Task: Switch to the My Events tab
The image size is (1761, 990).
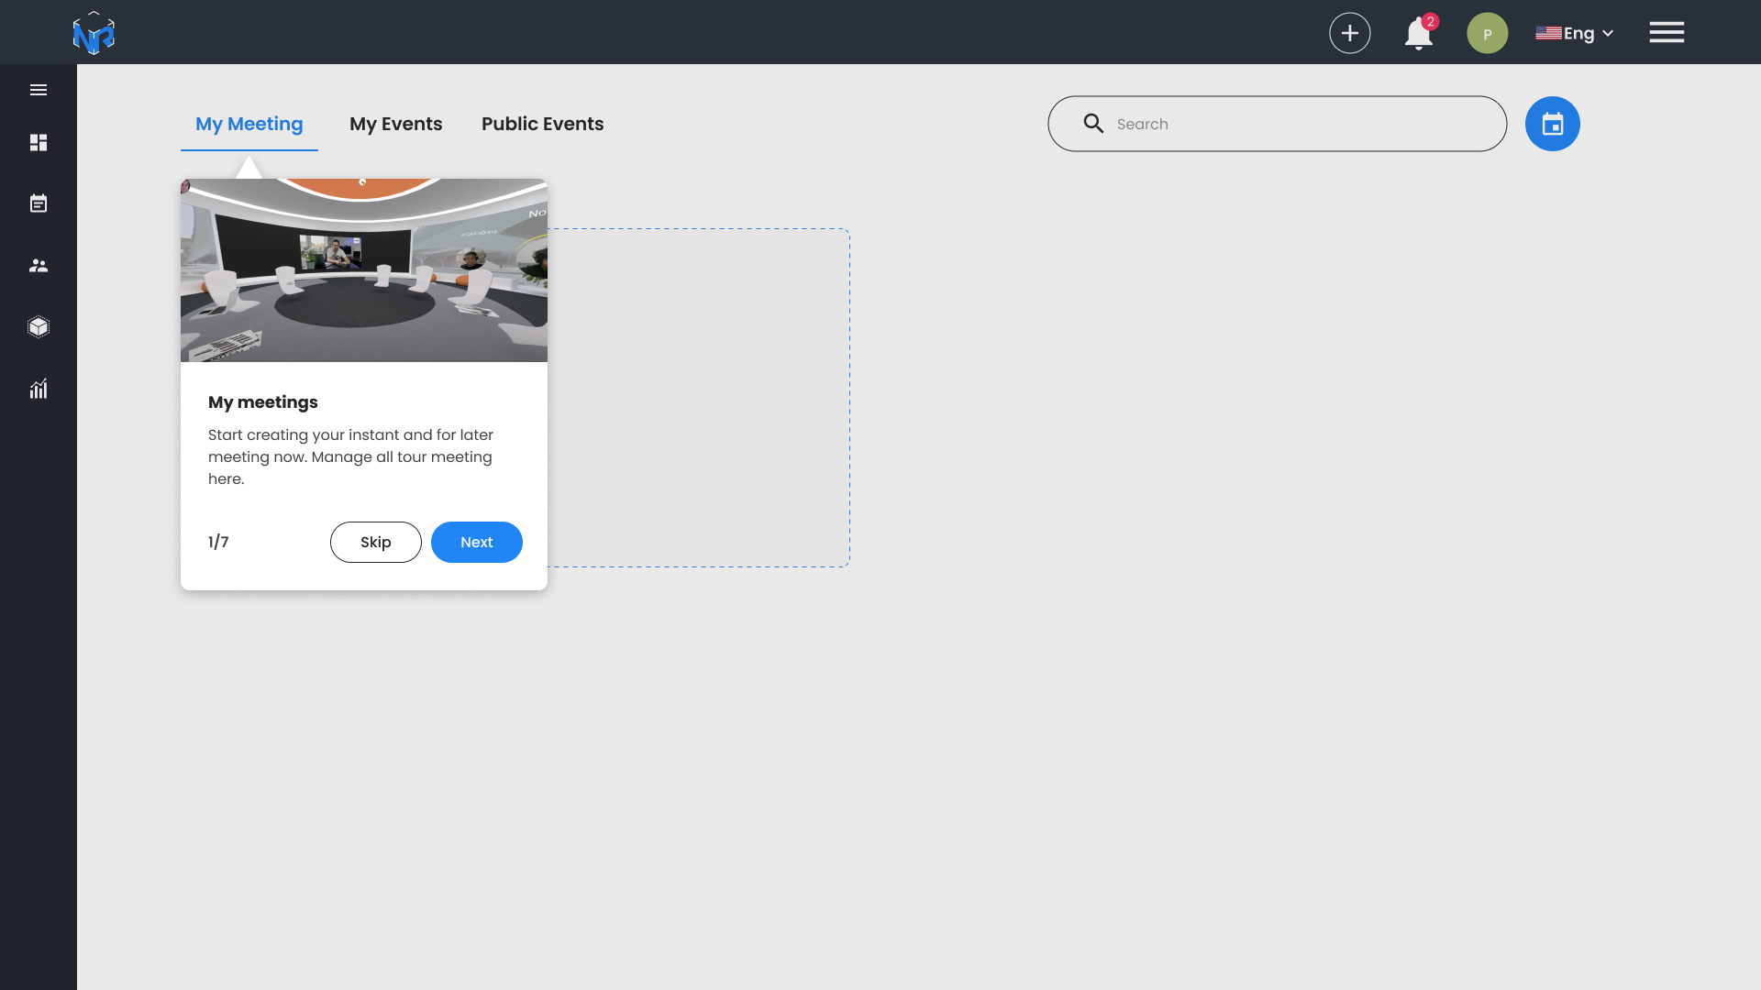Action: tap(395, 124)
